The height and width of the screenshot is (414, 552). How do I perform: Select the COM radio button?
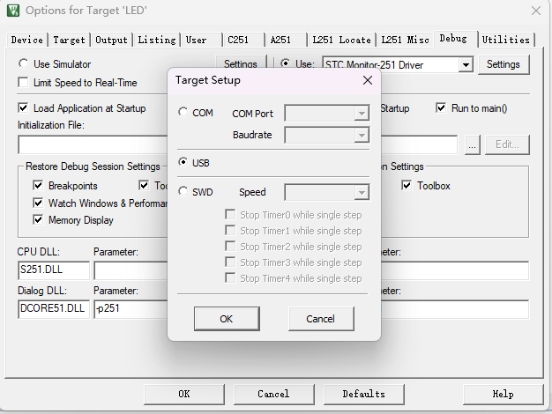point(183,112)
